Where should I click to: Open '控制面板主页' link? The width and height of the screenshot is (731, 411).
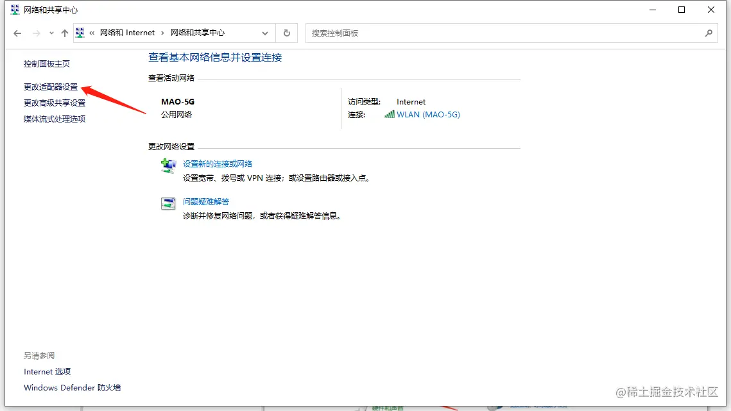(x=47, y=64)
